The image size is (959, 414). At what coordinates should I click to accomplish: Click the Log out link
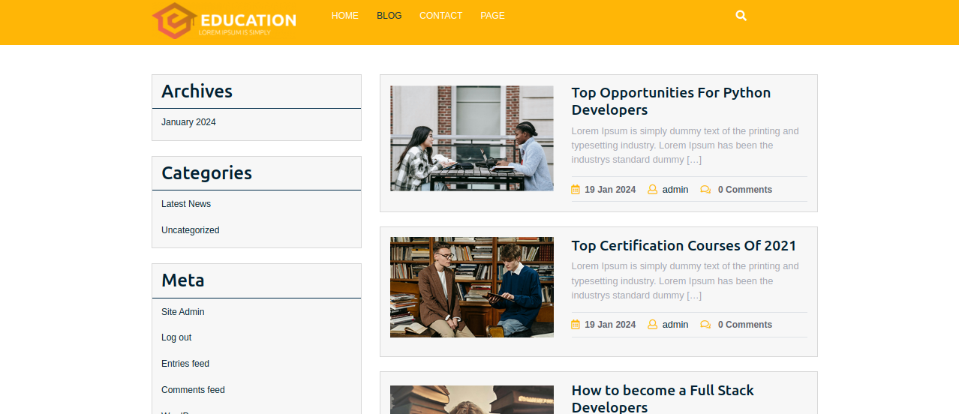coord(176,337)
